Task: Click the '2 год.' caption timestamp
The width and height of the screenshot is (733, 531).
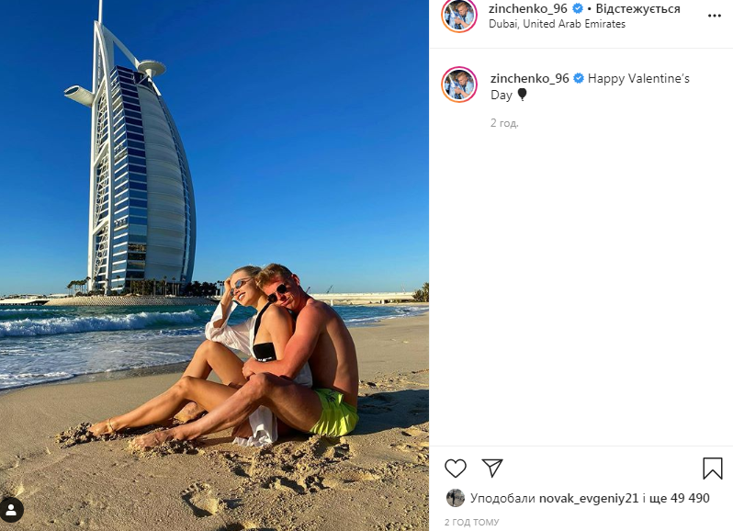Action: (504, 123)
